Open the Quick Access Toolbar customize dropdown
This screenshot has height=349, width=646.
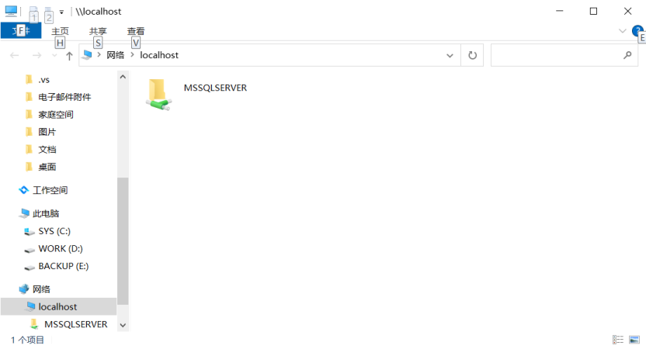pyautogui.click(x=61, y=12)
